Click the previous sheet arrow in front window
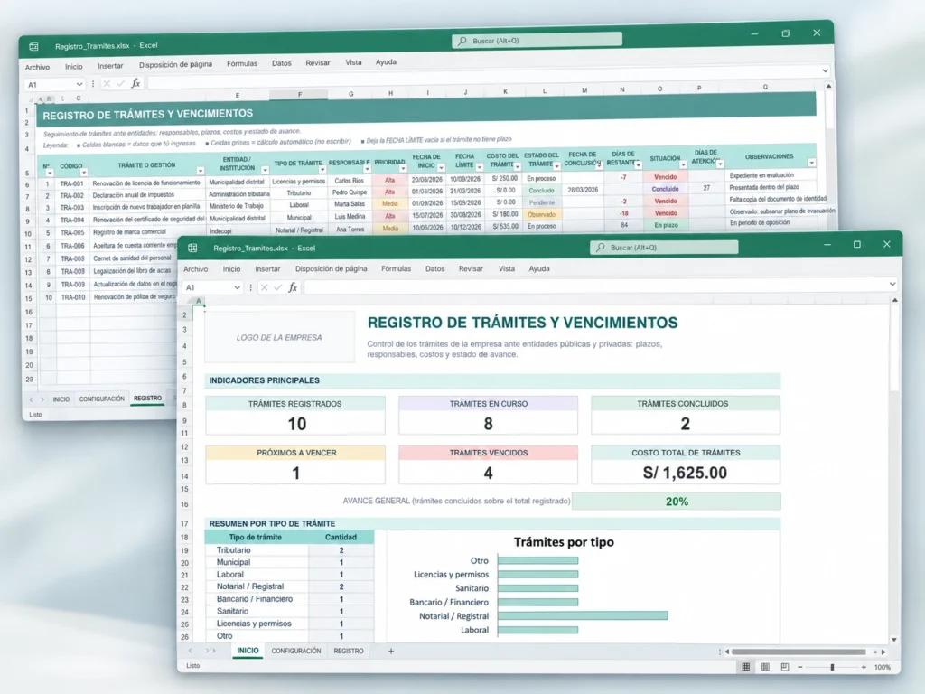925x694 pixels. [190, 651]
